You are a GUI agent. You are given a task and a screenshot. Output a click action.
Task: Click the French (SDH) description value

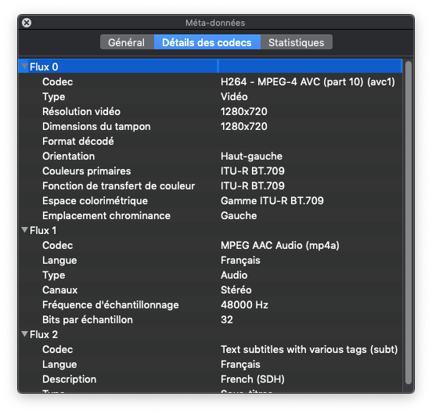coord(253,380)
